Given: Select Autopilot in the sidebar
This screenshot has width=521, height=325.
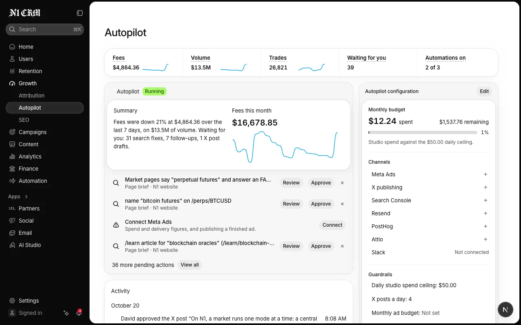Looking at the screenshot, I should click(45, 108).
